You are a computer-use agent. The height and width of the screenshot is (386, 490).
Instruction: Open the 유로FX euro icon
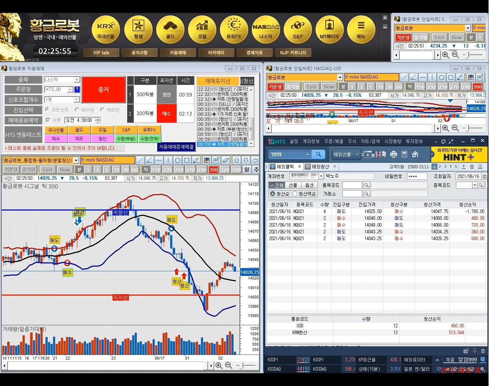click(234, 29)
